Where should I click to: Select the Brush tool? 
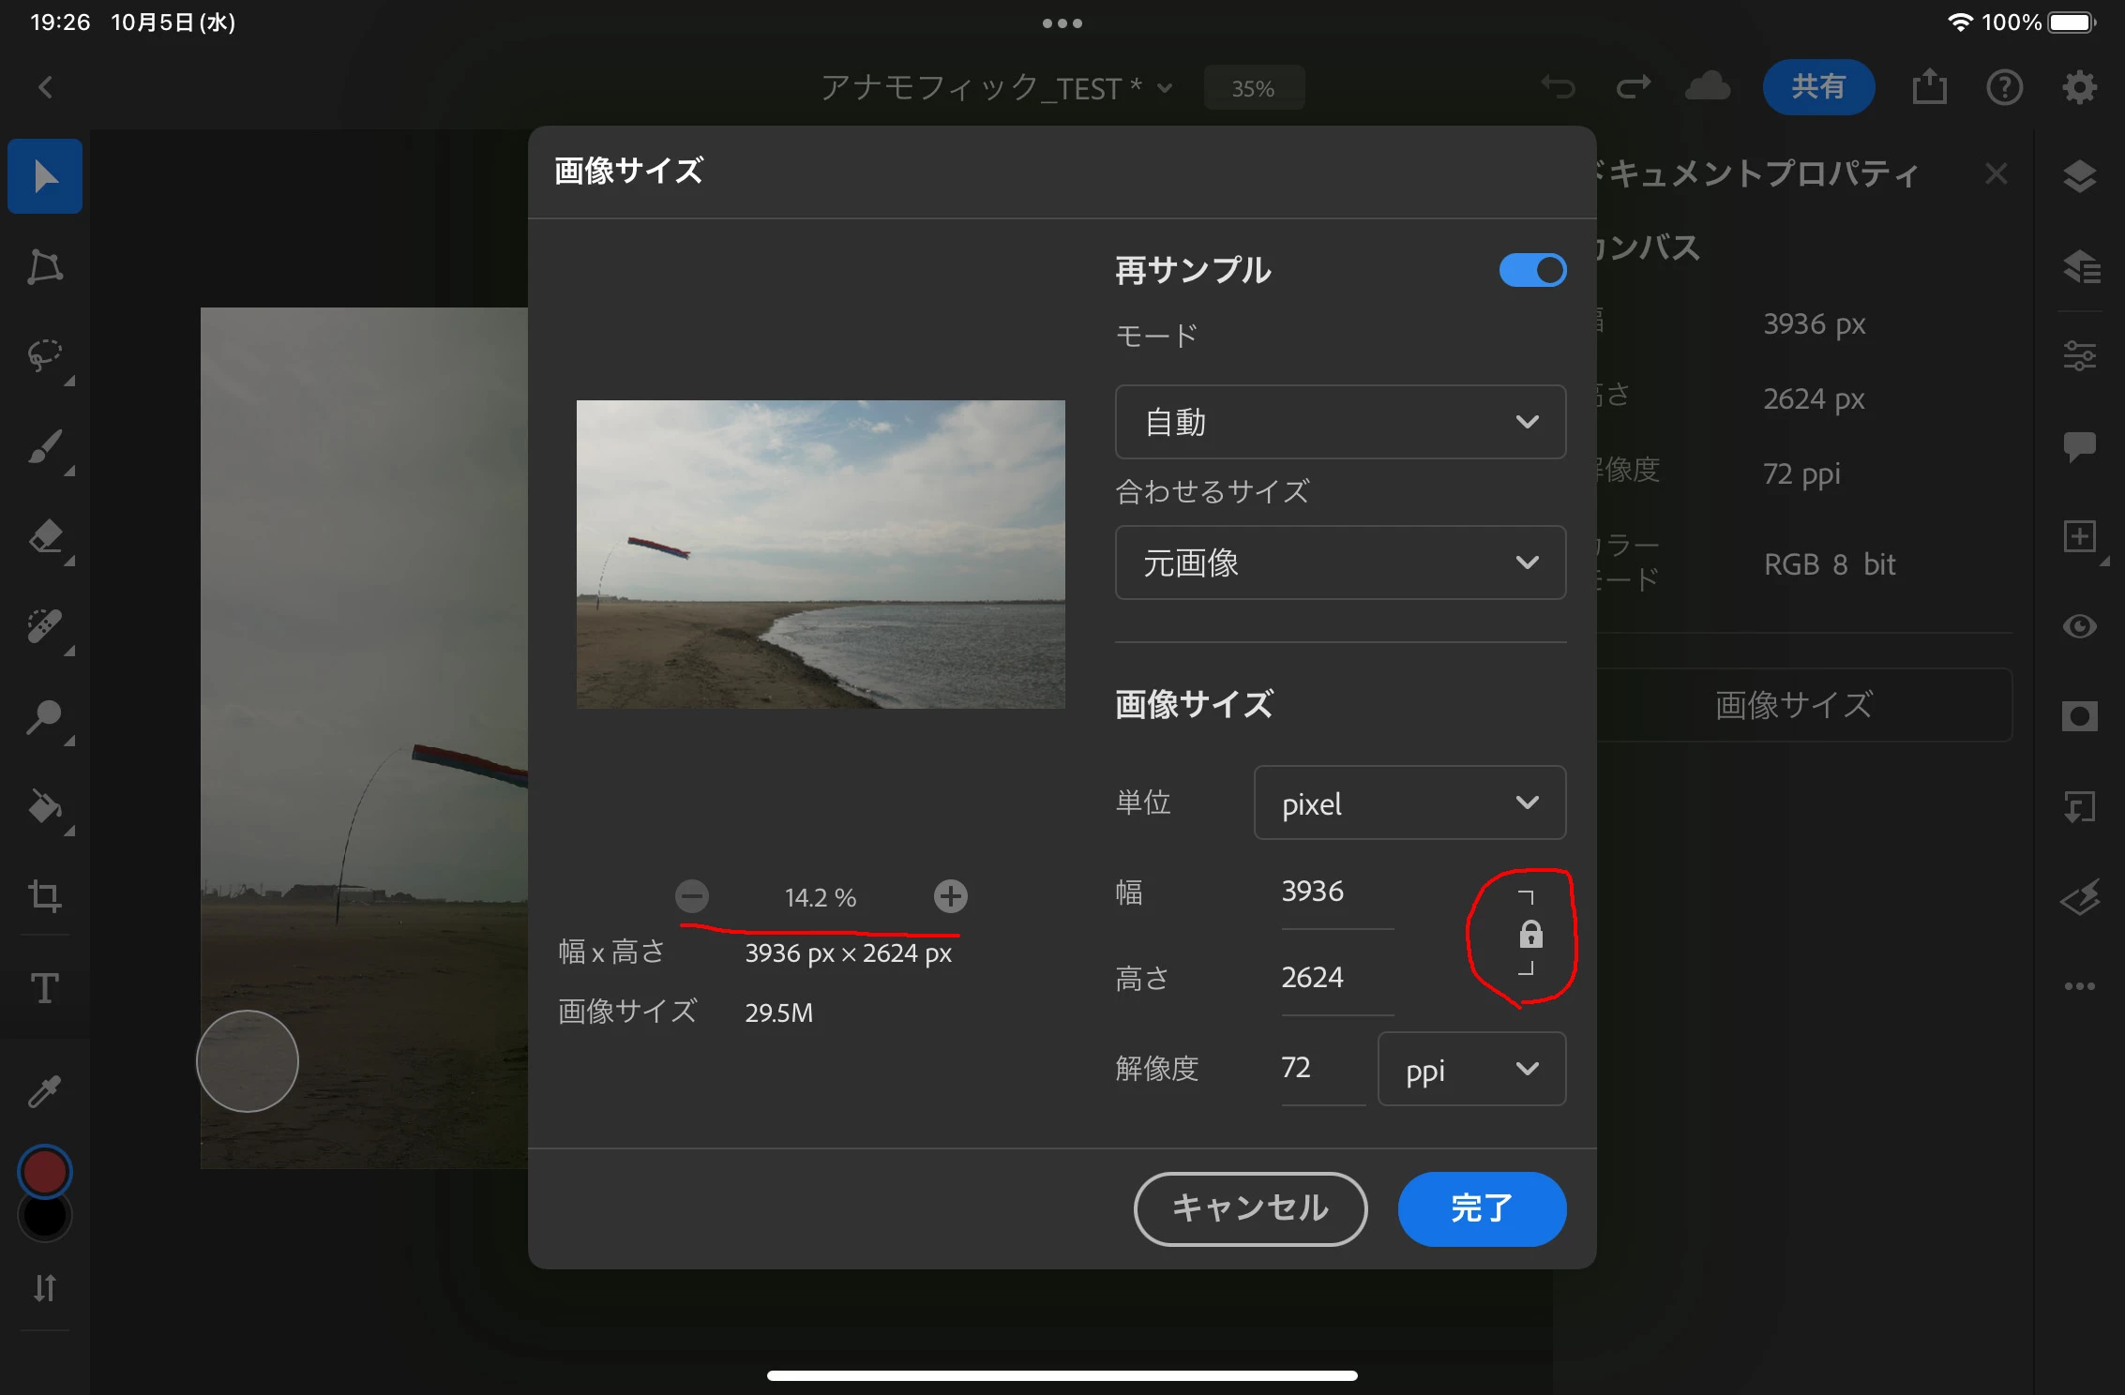pyautogui.click(x=44, y=447)
